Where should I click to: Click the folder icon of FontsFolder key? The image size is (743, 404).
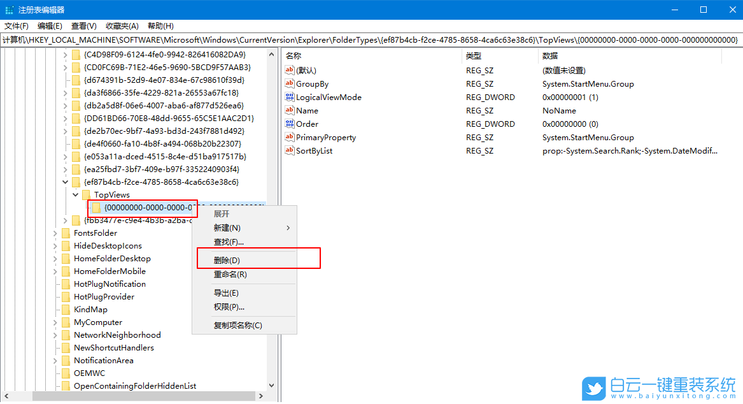tap(66, 233)
